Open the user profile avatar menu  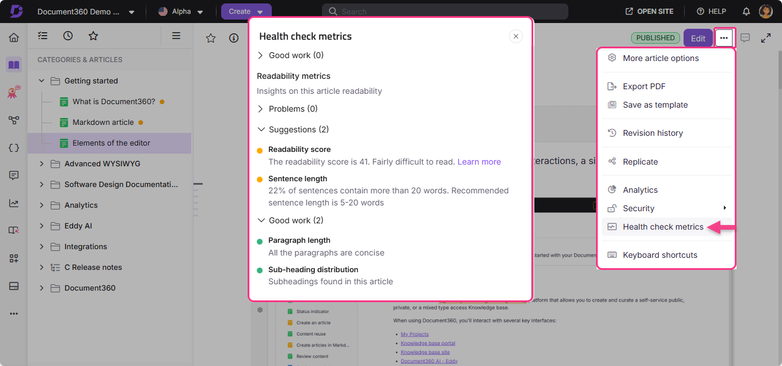click(766, 11)
